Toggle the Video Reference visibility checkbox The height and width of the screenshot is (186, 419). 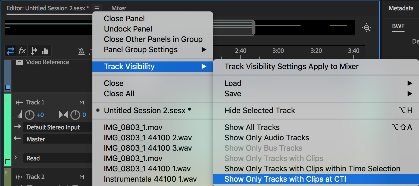(8, 87)
